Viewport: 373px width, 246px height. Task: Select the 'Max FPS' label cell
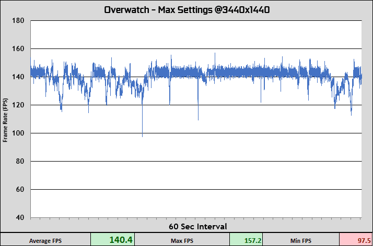pos(182,240)
